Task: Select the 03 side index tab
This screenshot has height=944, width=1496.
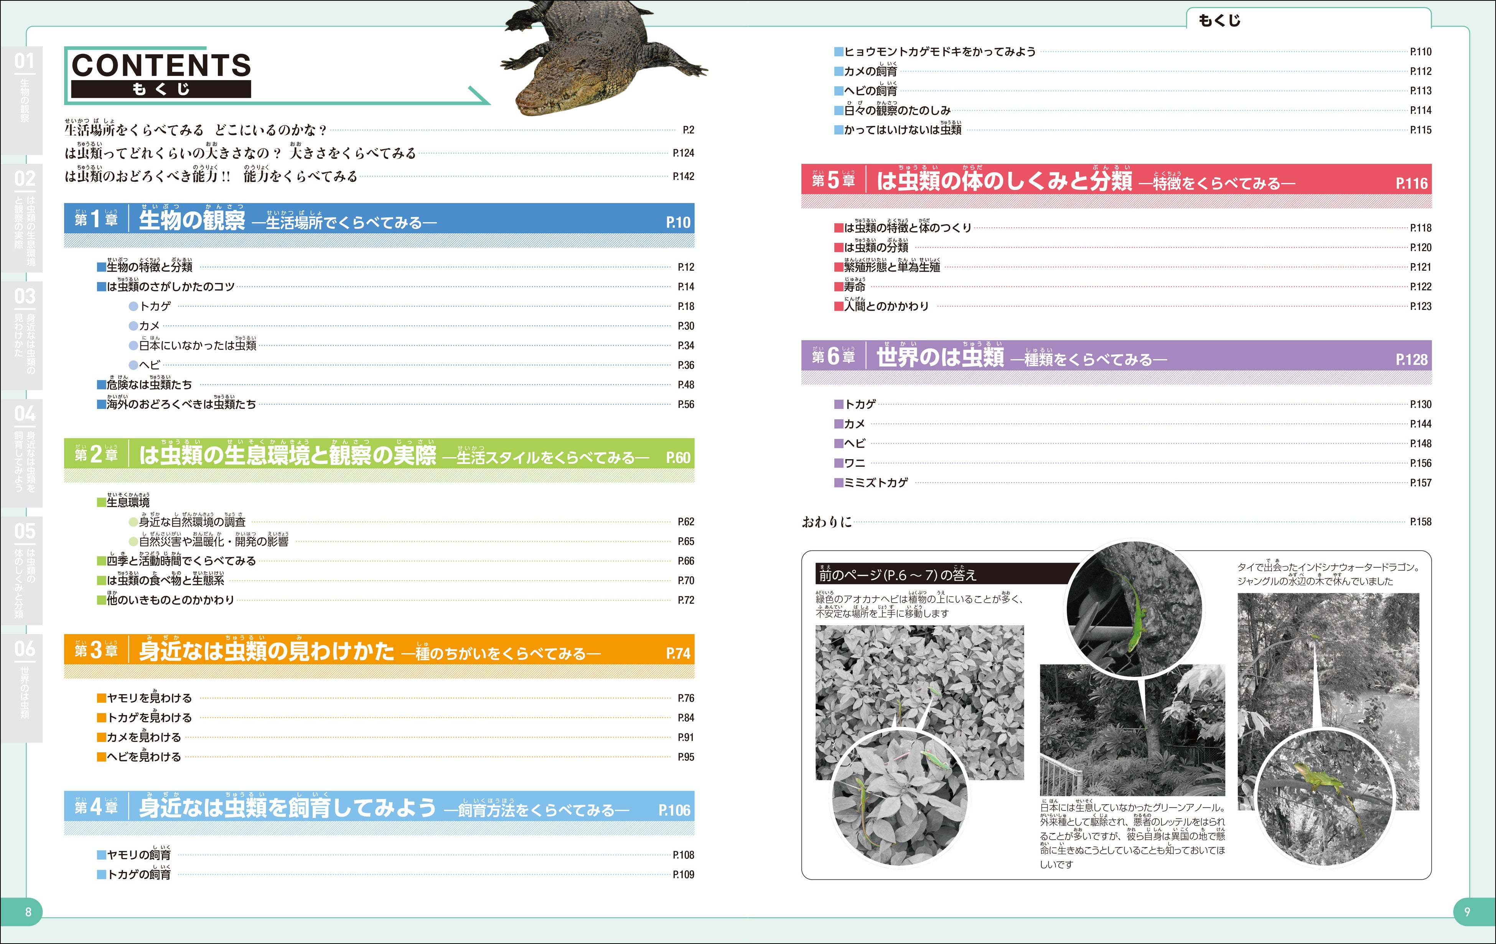Action: [22, 335]
